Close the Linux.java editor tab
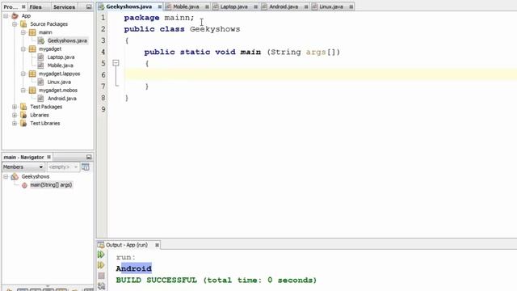This screenshot has width=517, height=291. click(351, 6)
